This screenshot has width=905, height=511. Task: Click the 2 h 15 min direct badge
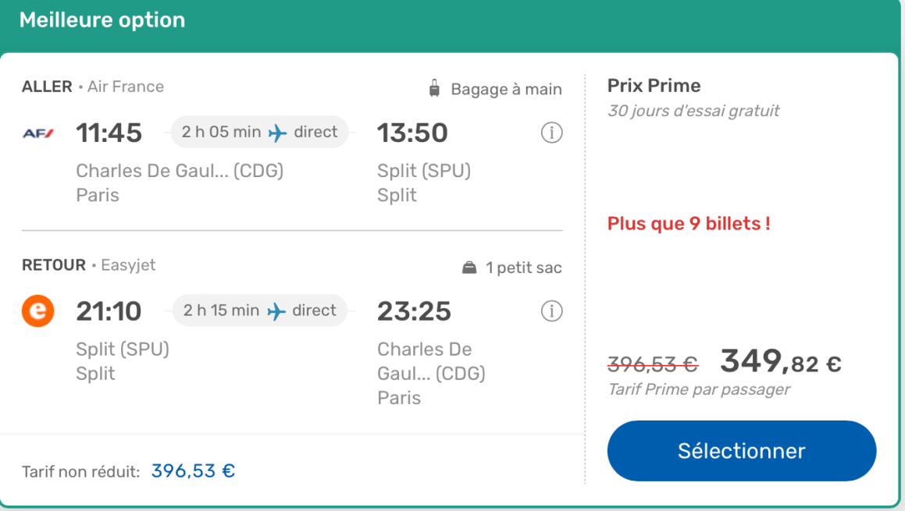pyautogui.click(x=259, y=311)
